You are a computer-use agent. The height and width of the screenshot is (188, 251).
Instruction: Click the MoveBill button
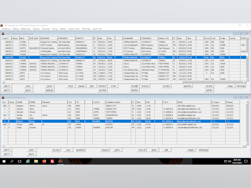134,86
